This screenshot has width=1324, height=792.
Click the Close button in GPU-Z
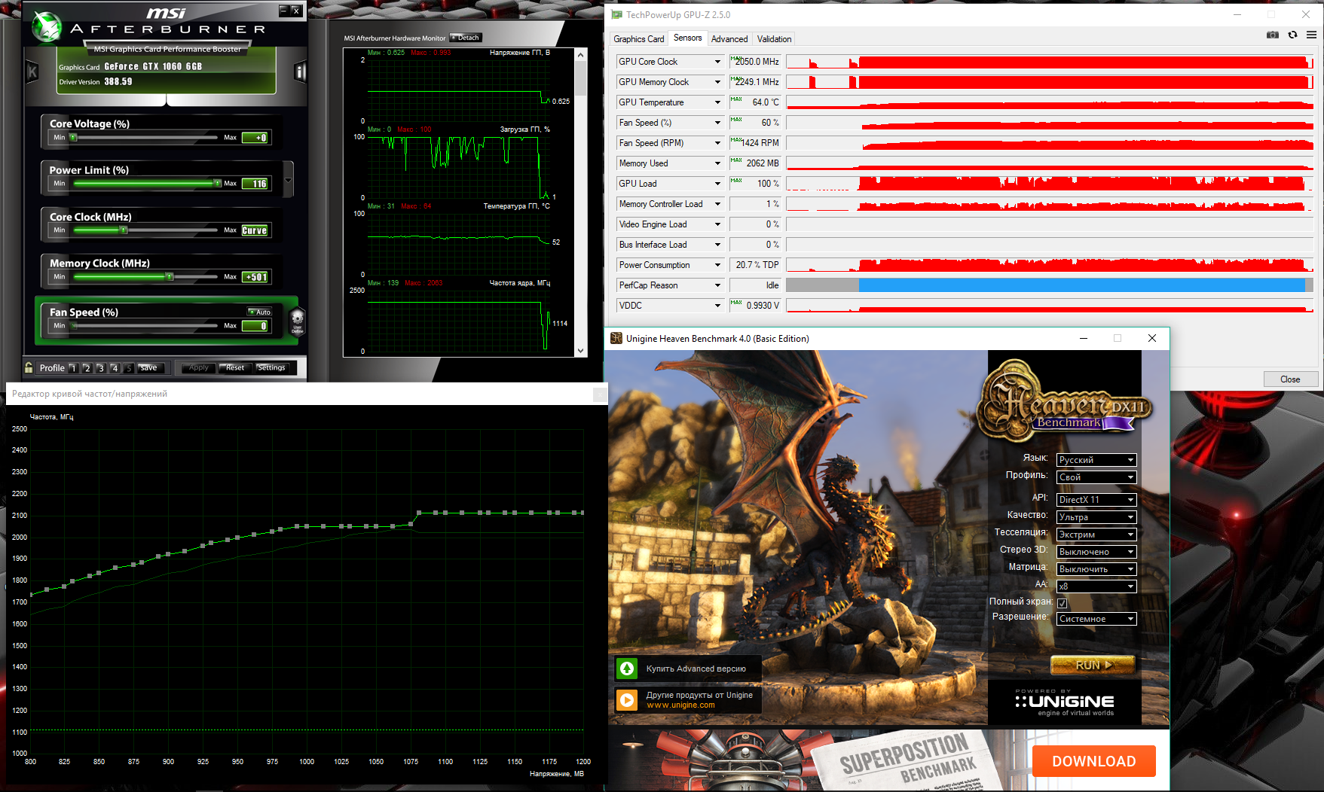1290,379
